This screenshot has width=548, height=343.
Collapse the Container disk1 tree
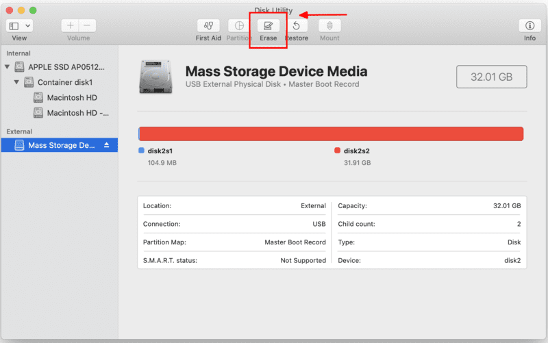coord(16,82)
